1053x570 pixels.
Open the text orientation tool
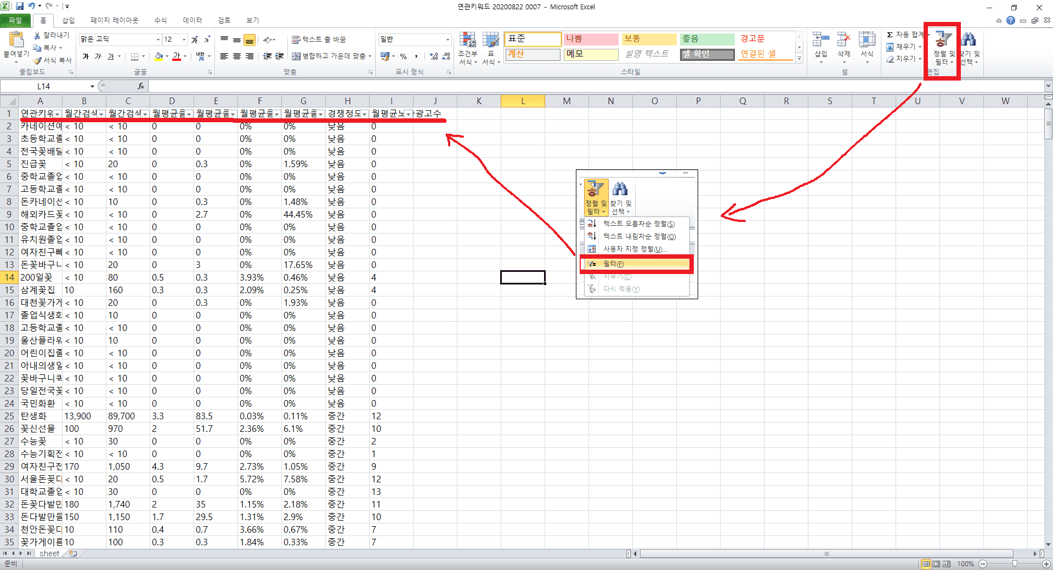268,39
